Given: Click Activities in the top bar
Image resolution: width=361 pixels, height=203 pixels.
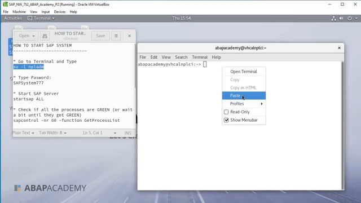Looking at the screenshot, I should [13, 18].
